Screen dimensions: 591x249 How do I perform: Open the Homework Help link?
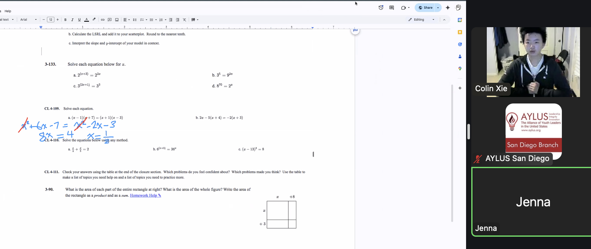[145, 195]
